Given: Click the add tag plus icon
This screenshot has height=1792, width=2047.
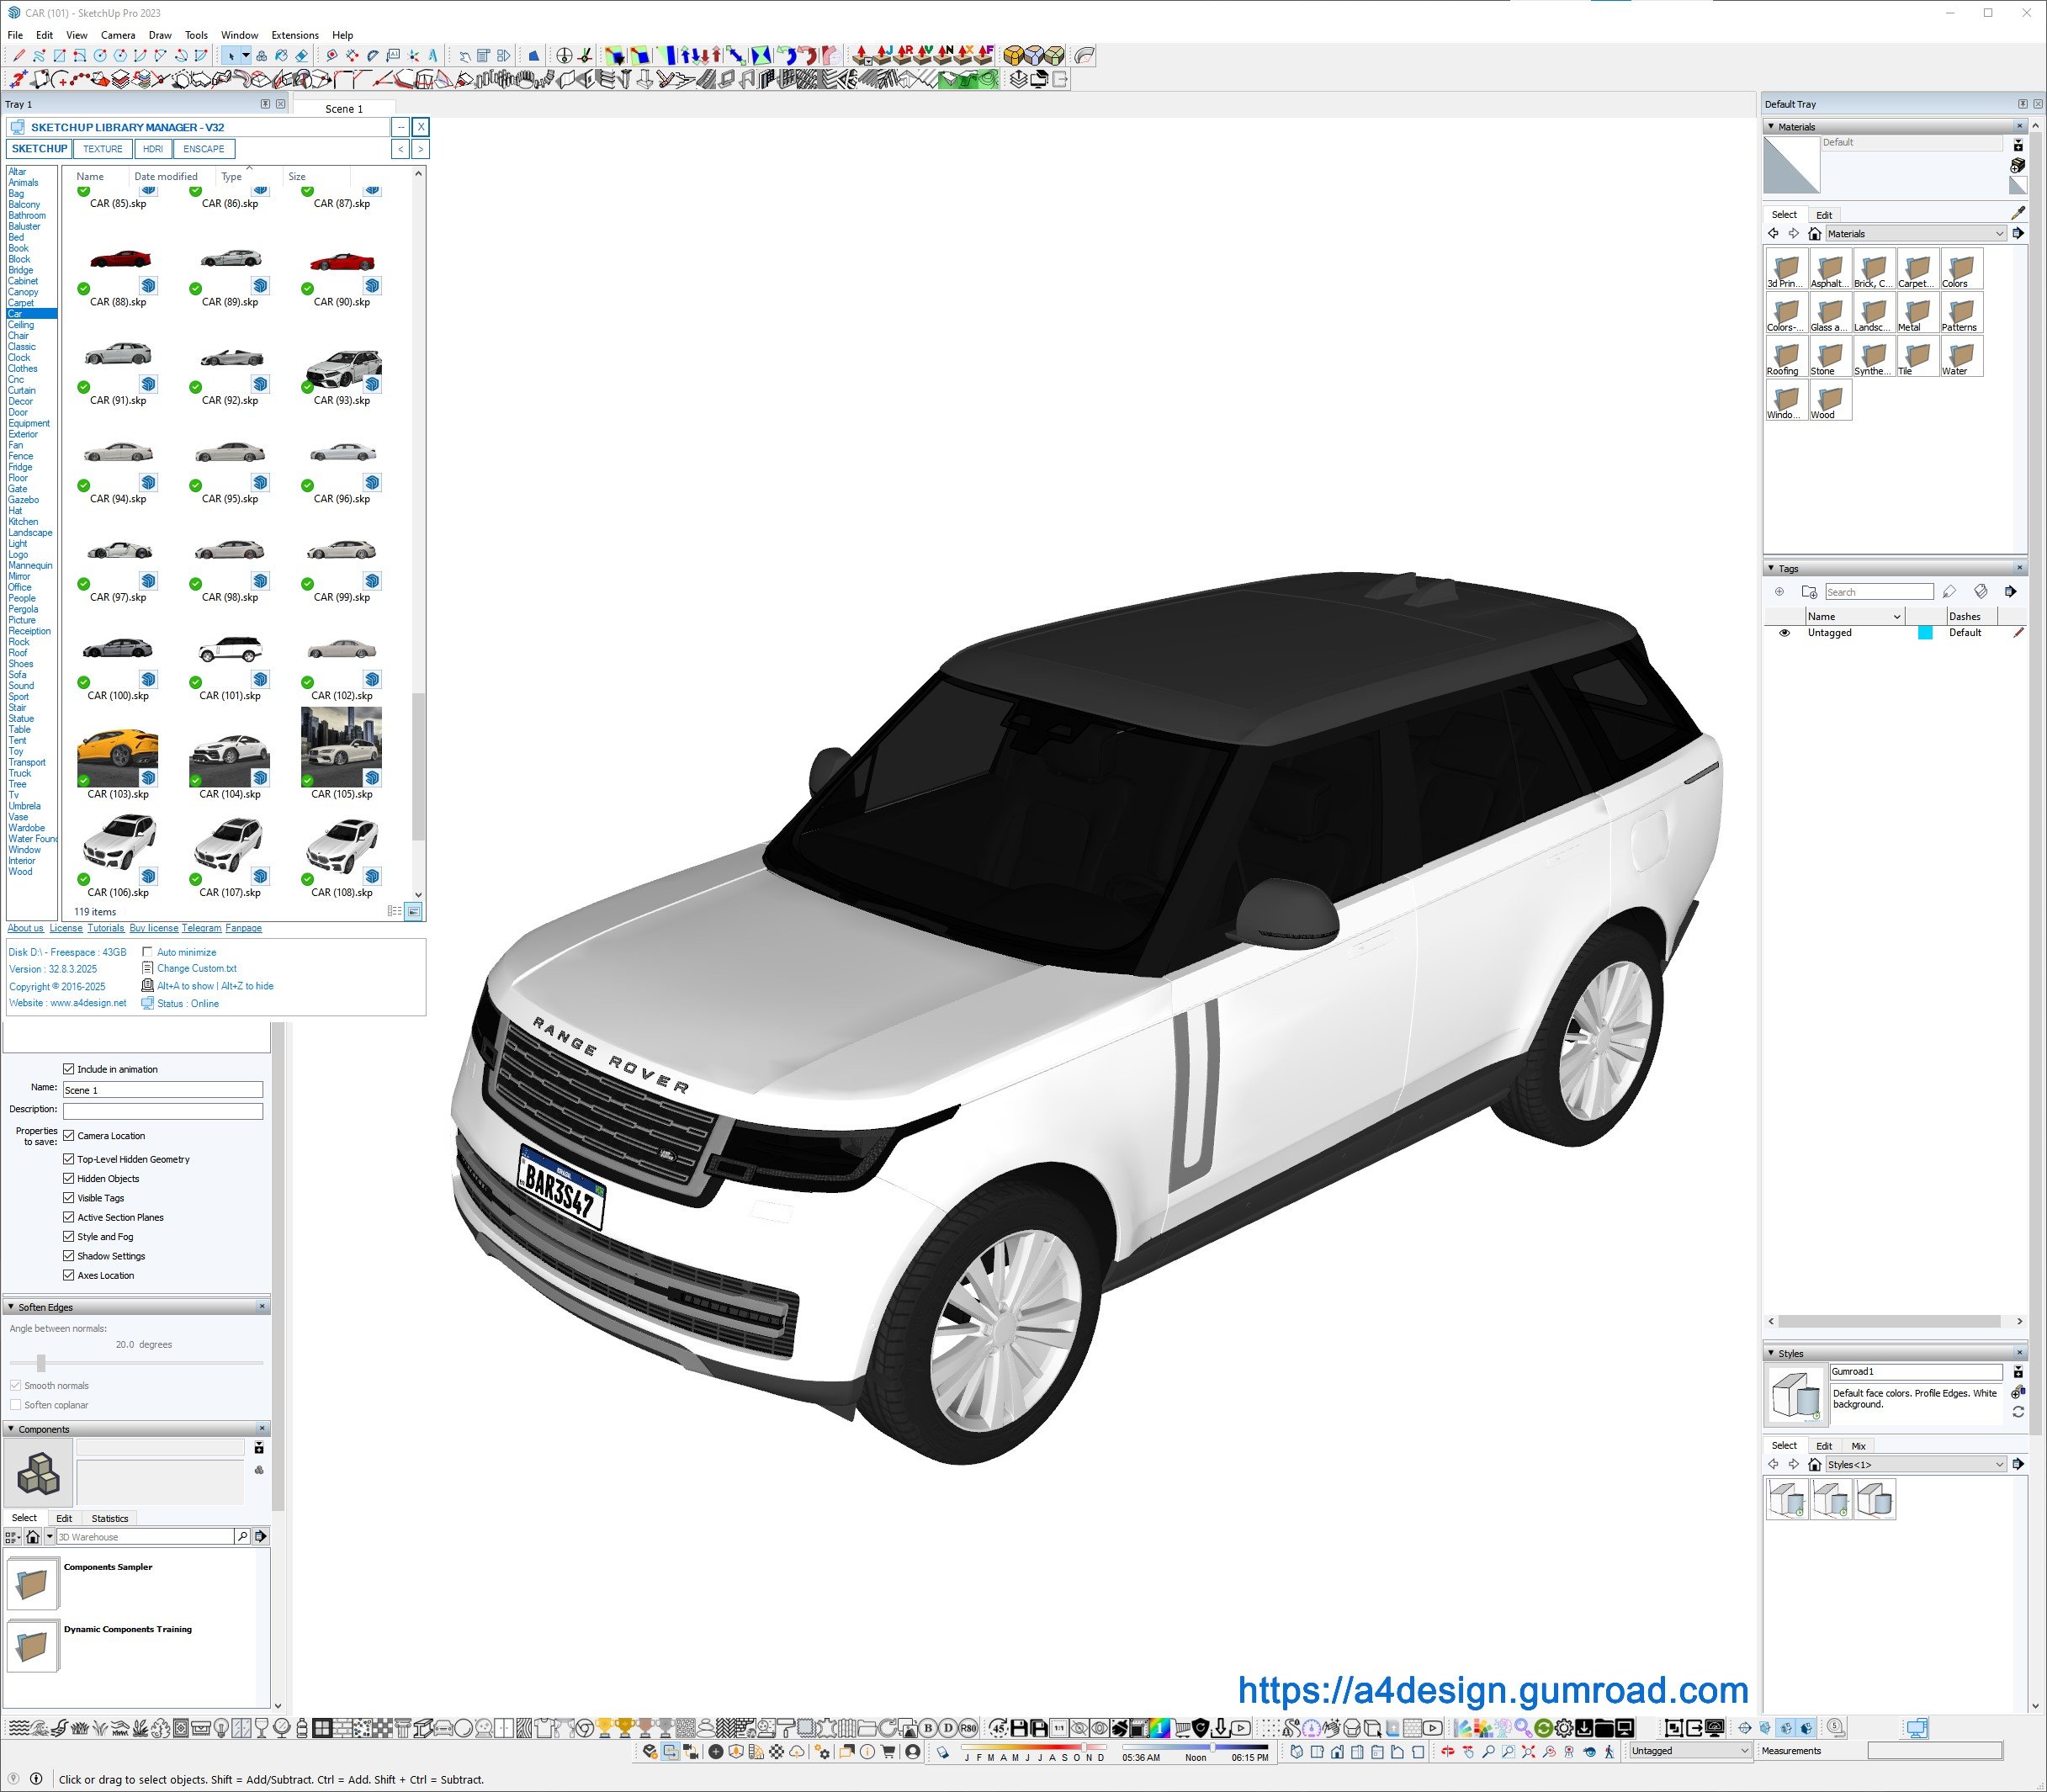Looking at the screenshot, I should coord(1779,592).
